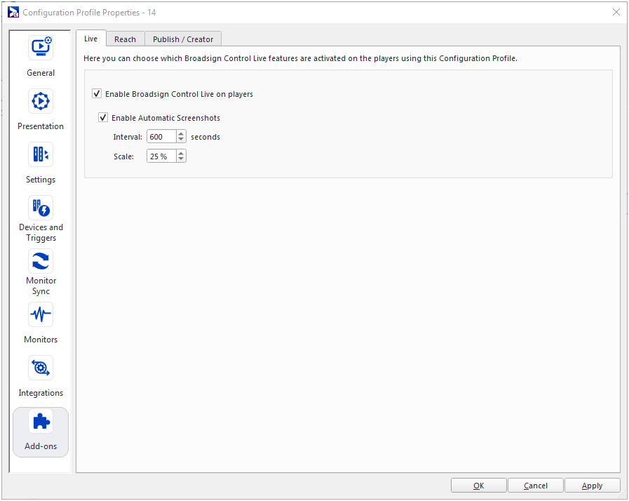Image resolution: width=629 pixels, height=501 pixels.
Task: Increase the Scale percentage with up arrow
Action: (x=181, y=154)
